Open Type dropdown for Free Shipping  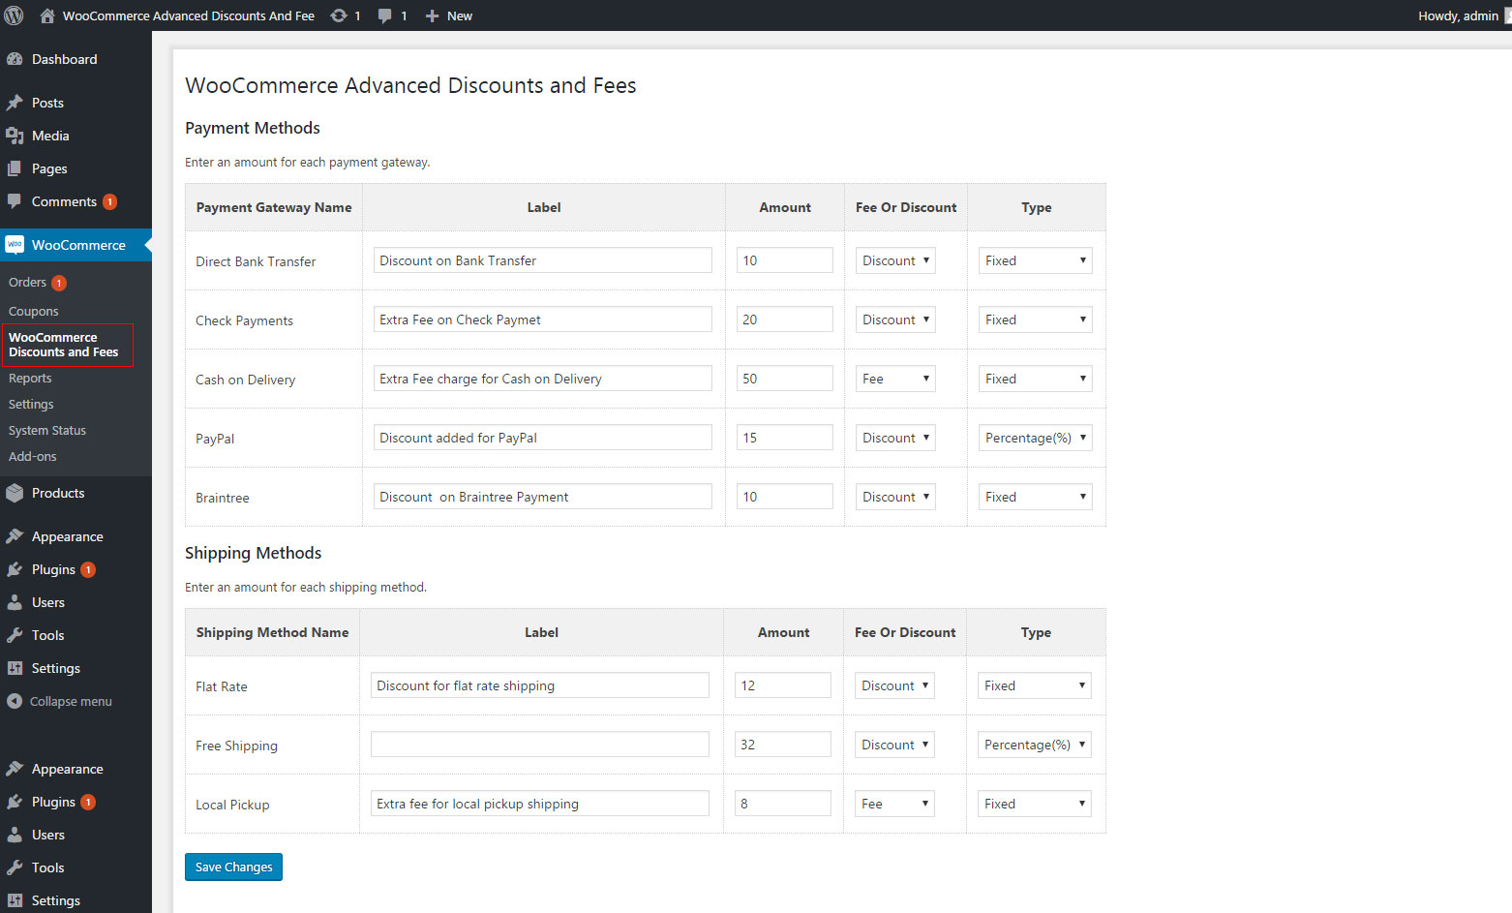click(1034, 745)
